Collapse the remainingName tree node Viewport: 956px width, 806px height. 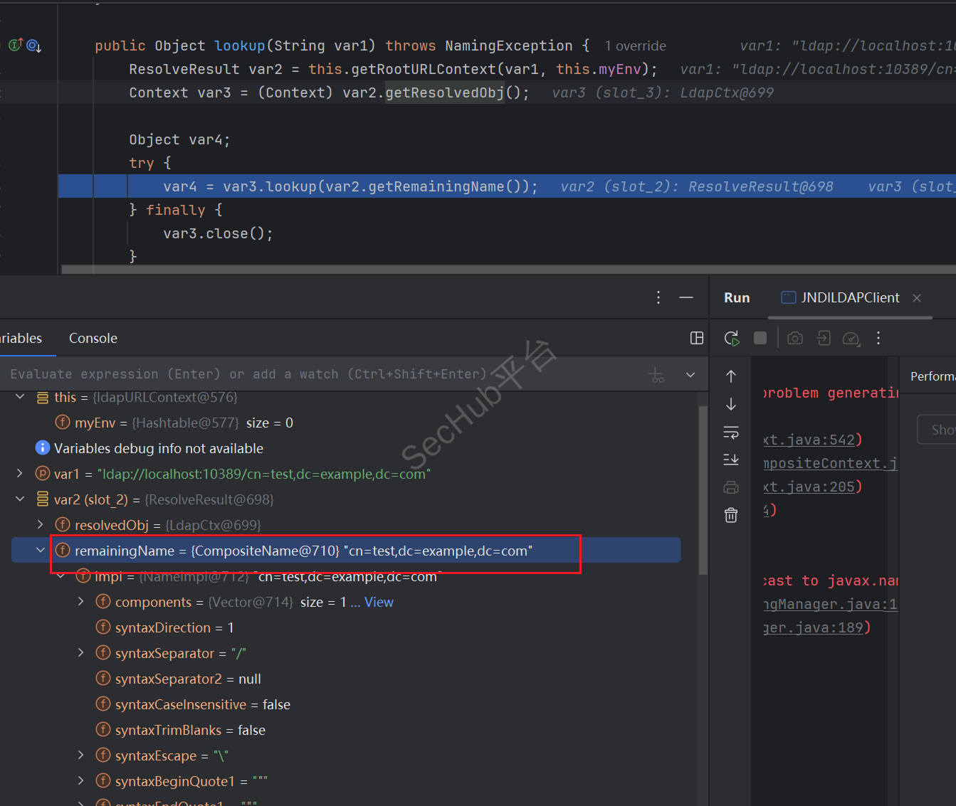41,551
